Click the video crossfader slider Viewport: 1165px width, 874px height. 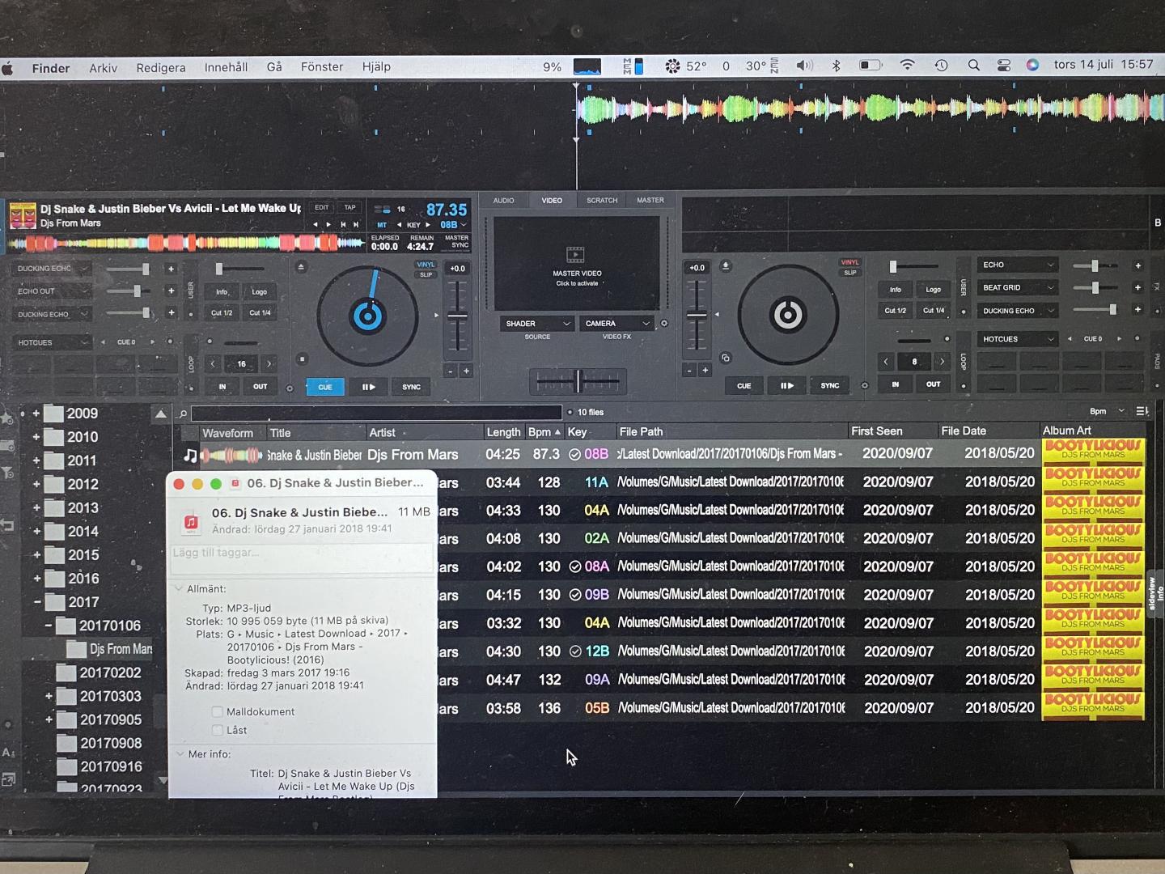click(x=578, y=380)
